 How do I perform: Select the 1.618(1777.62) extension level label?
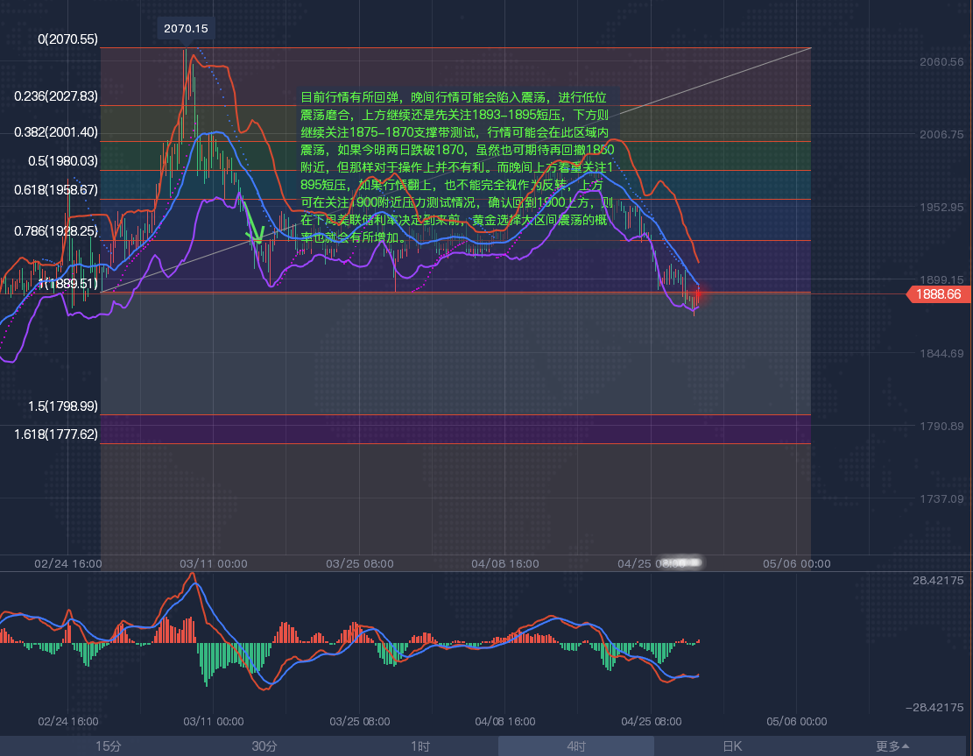click(56, 434)
